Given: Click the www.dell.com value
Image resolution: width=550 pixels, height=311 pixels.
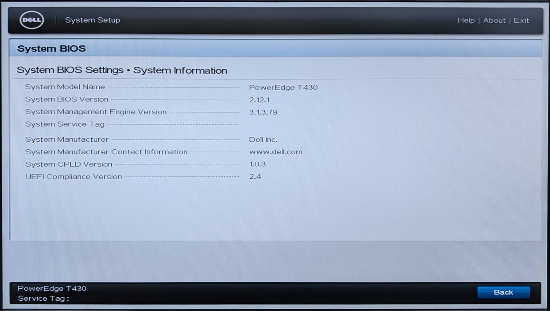Looking at the screenshot, I should pos(275,152).
